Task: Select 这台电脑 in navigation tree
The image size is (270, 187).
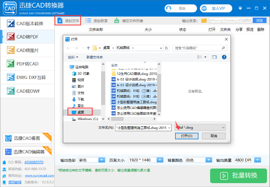Action: click(x=79, y=67)
